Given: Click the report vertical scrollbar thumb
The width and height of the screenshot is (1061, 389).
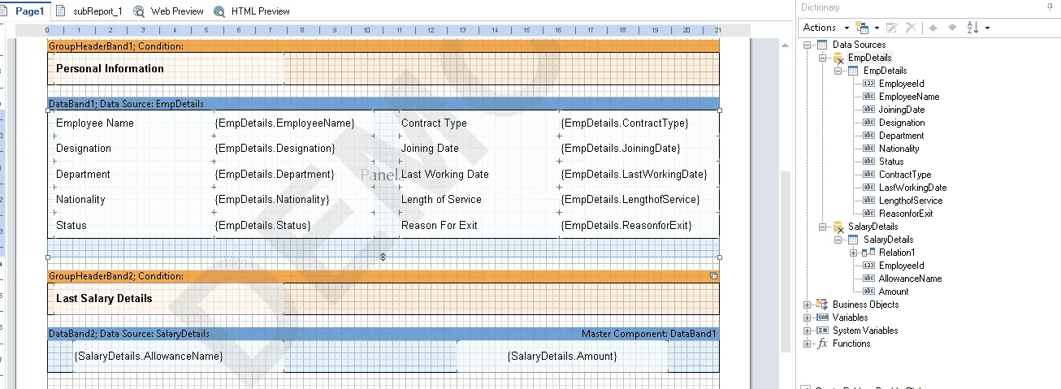Looking at the screenshot, I should point(785,262).
